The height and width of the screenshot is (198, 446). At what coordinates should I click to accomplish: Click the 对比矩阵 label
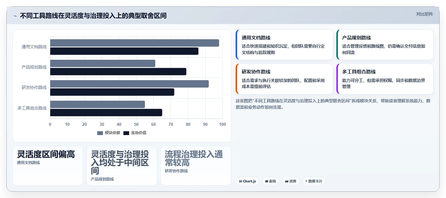pos(424,14)
